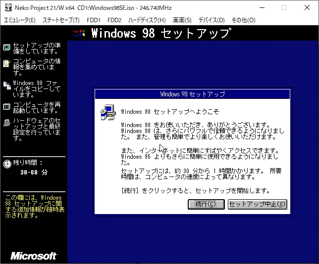
Task: Click the 続行(C) continue button
Action: (x=206, y=204)
